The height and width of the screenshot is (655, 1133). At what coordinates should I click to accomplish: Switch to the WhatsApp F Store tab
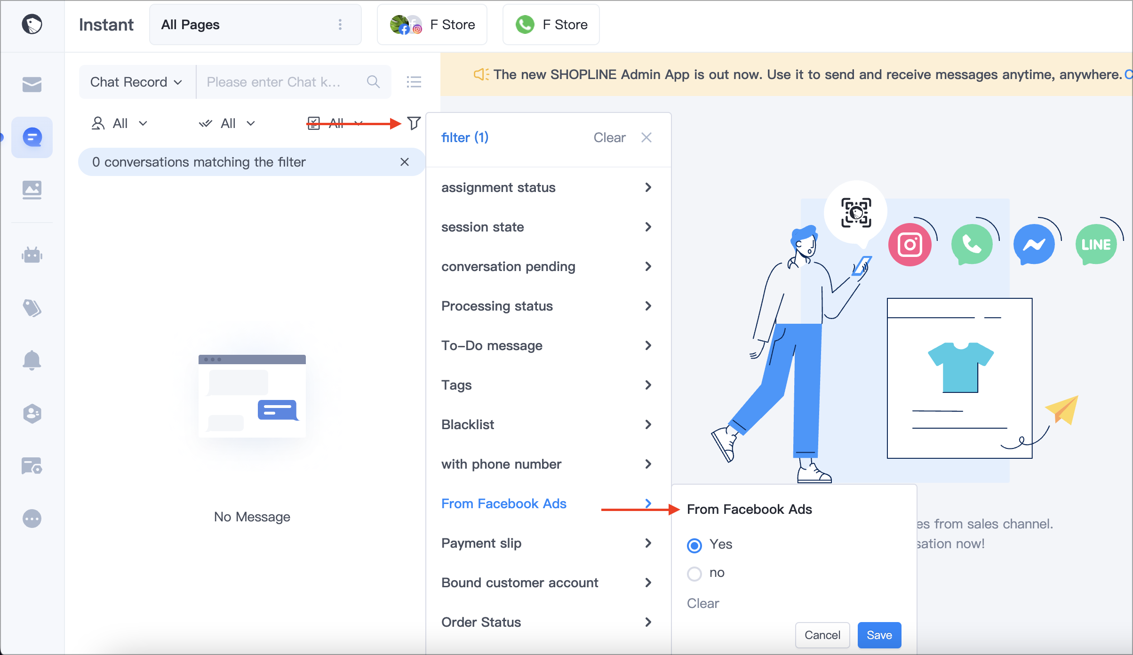click(551, 24)
